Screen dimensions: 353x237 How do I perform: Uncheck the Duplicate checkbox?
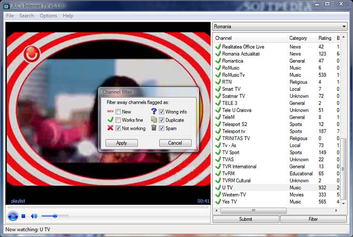(162, 120)
